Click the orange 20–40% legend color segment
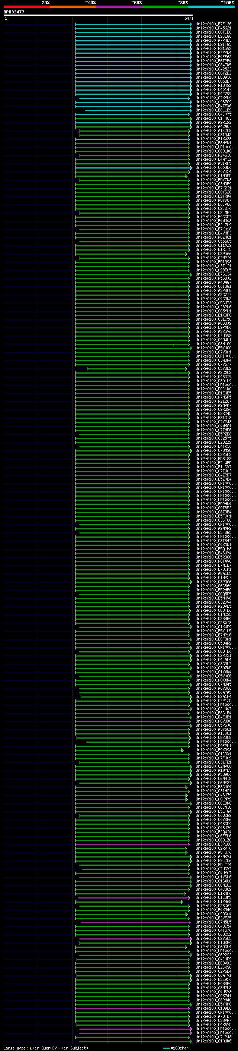 73,7
